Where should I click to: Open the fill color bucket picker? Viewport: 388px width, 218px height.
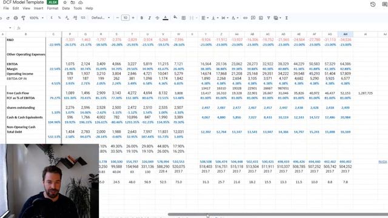tap(175, 18)
